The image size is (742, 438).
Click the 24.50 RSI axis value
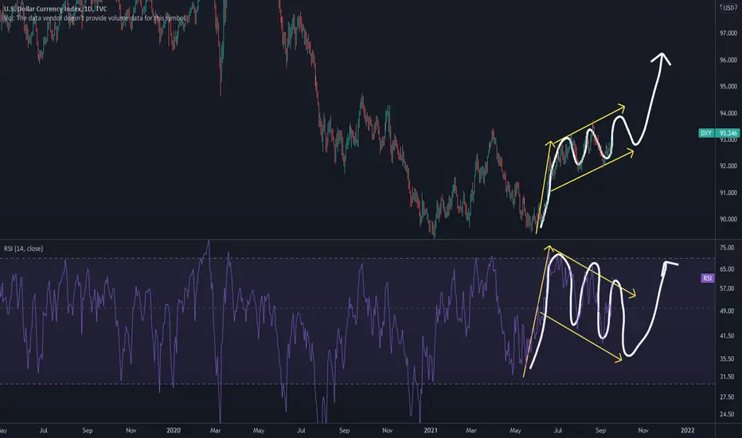[727, 414]
